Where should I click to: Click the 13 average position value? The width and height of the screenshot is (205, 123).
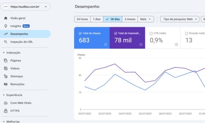(x=189, y=40)
